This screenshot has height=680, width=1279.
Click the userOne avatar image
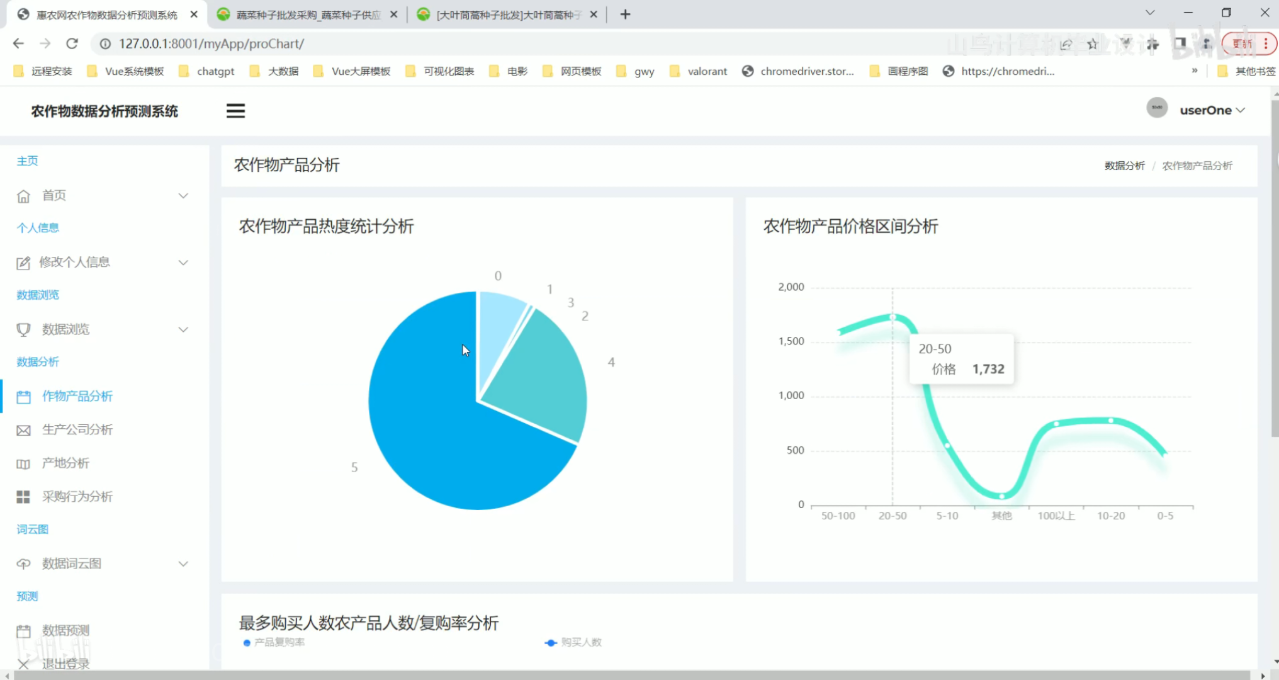[x=1156, y=108]
